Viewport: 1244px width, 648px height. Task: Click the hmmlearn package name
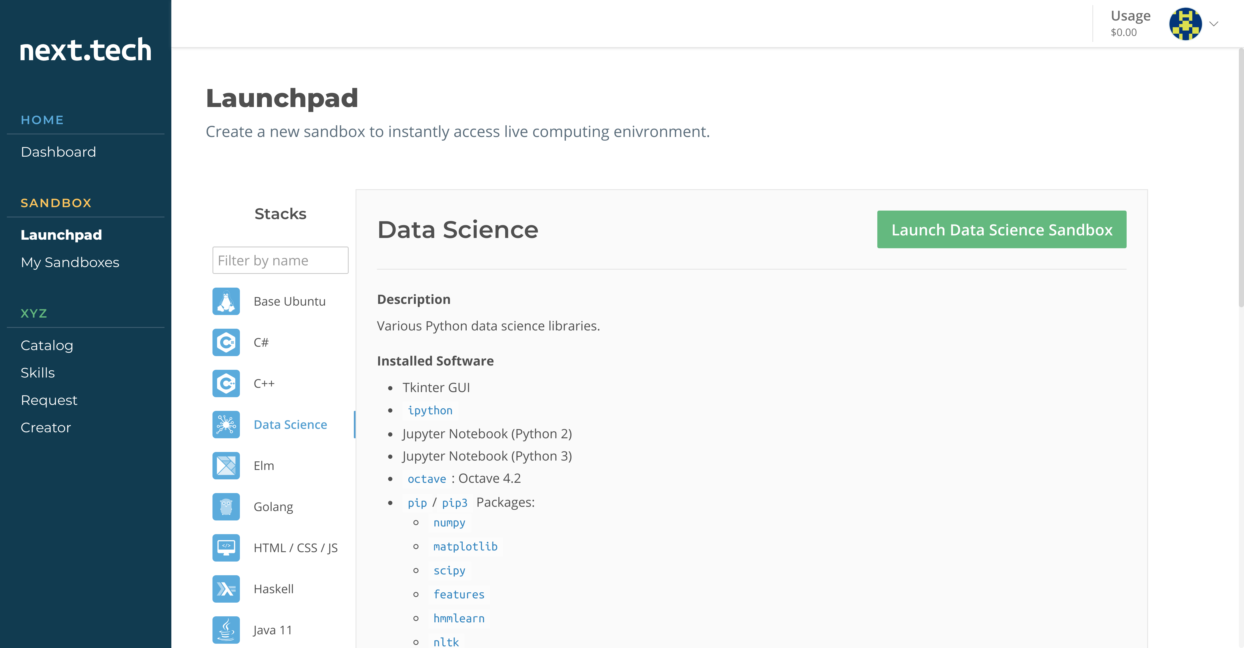pyautogui.click(x=459, y=619)
